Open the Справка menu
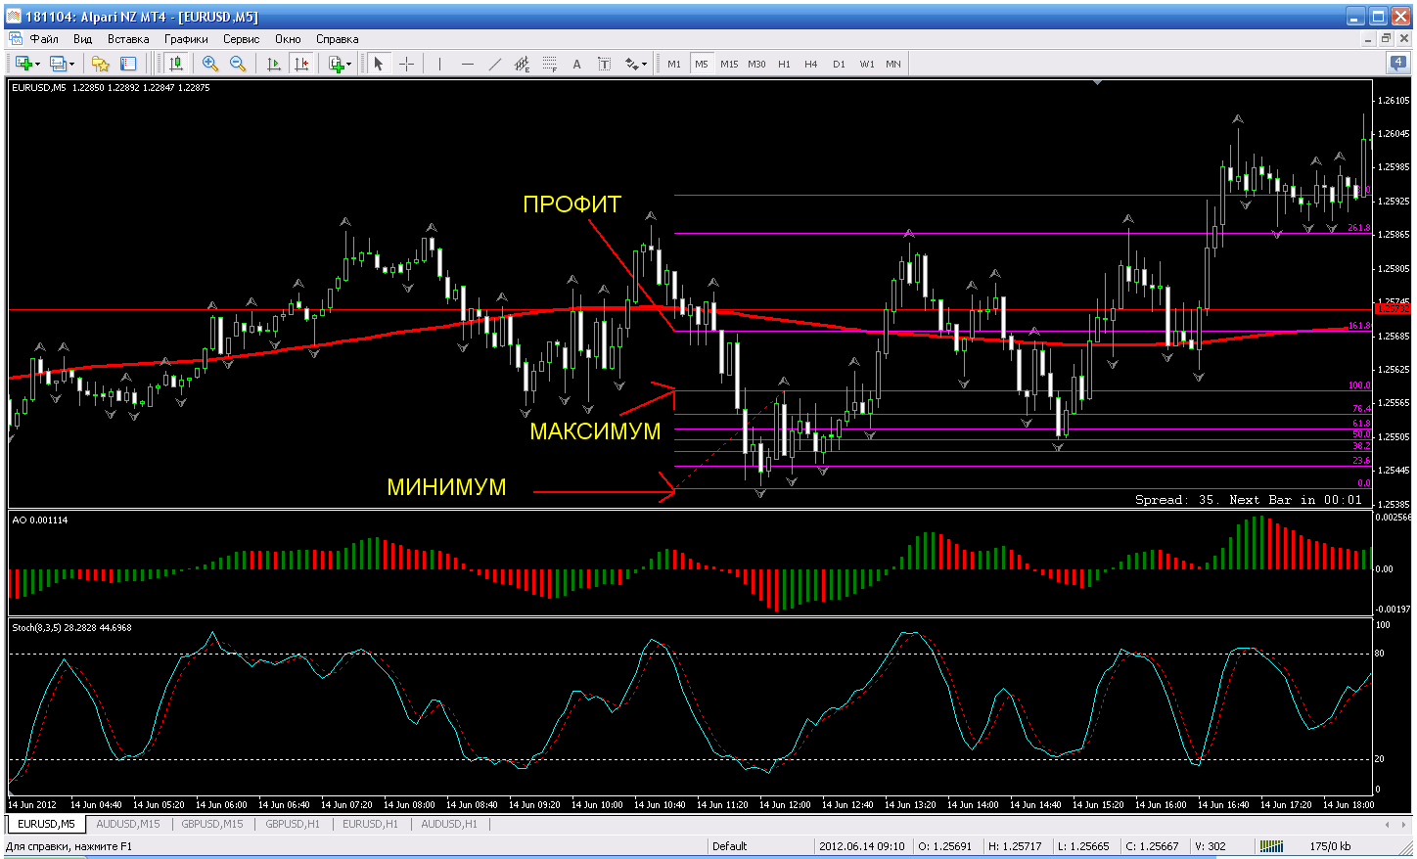Screen dimensions: 1417x859 (x=337, y=39)
